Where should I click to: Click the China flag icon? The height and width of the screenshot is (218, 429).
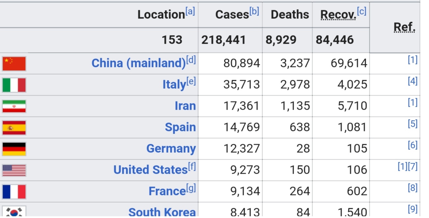coord(14,64)
